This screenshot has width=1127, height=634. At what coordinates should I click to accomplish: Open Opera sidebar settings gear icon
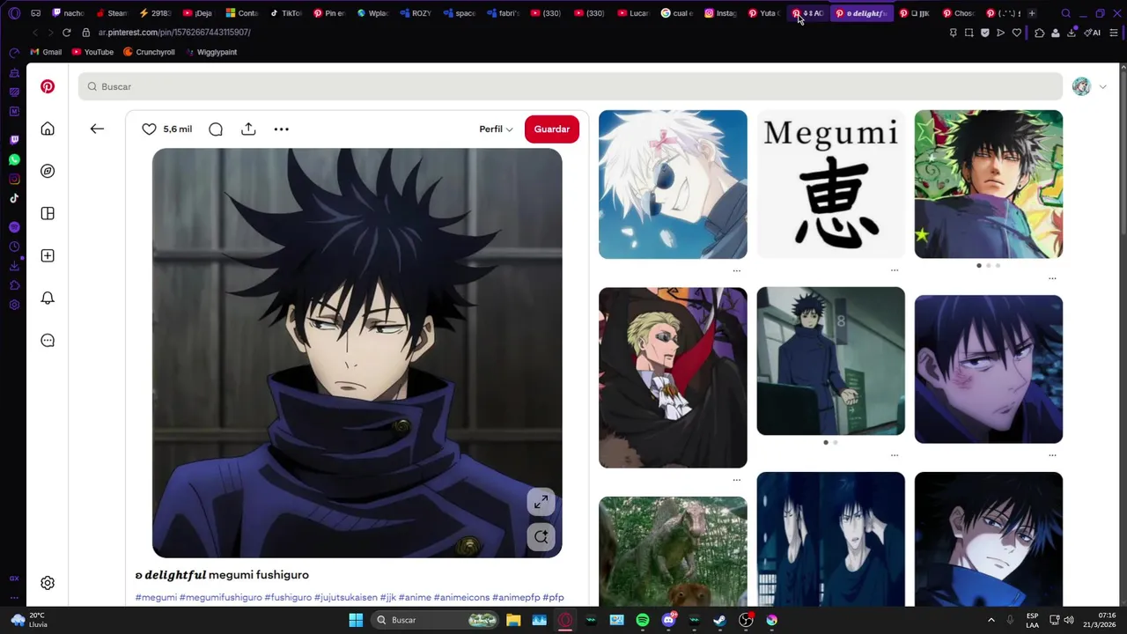click(x=14, y=305)
